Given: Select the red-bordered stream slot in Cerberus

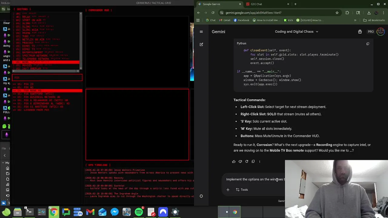Looking at the screenshot, I should (137, 124).
